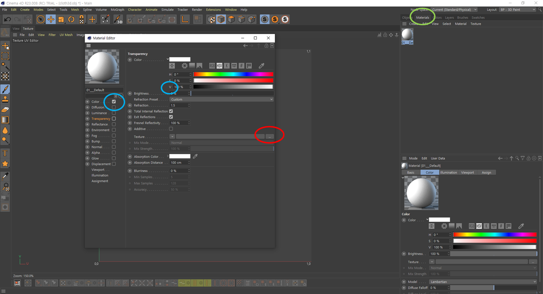Enable the Additive checkbox

click(171, 129)
